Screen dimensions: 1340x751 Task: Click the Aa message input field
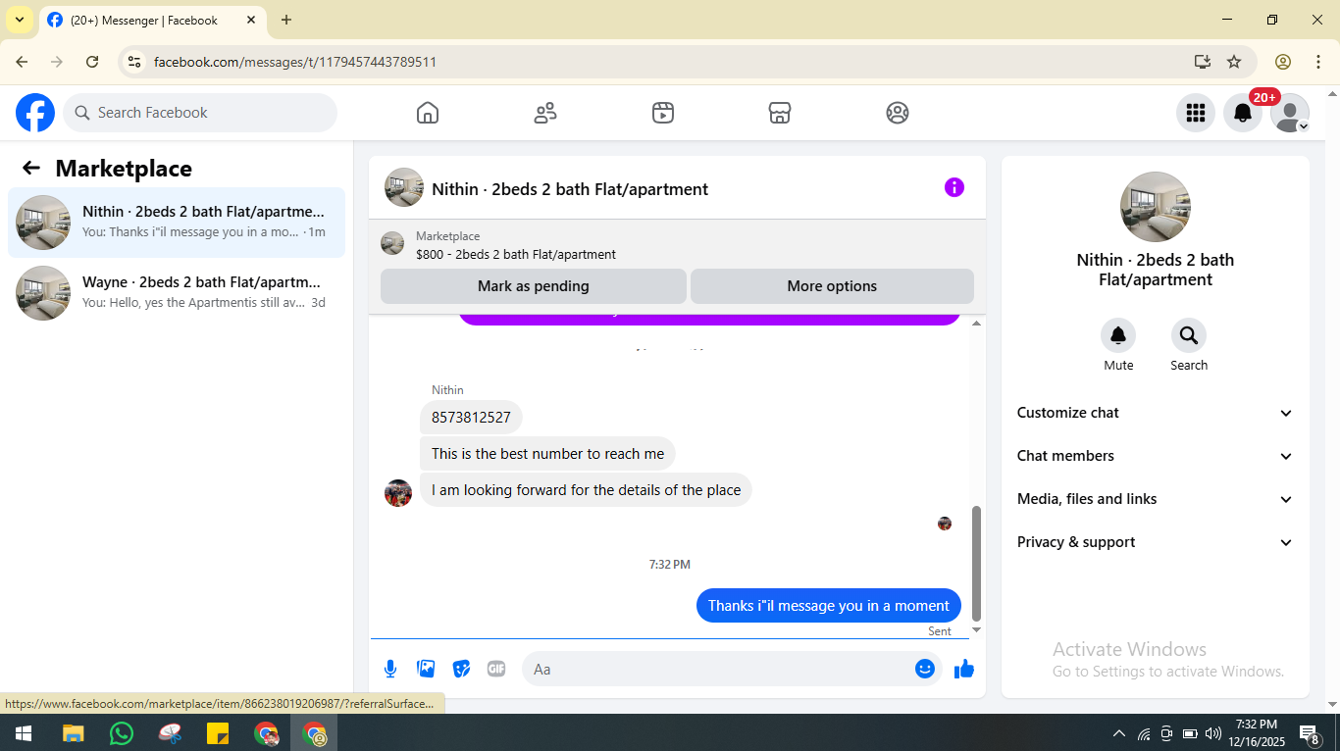click(x=732, y=669)
